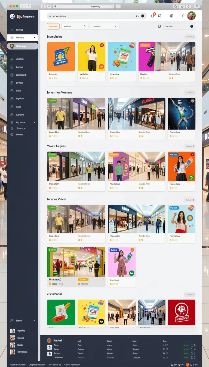Open notifications icon with orange badge
Screen dimensions: 209x367
point(153,16)
